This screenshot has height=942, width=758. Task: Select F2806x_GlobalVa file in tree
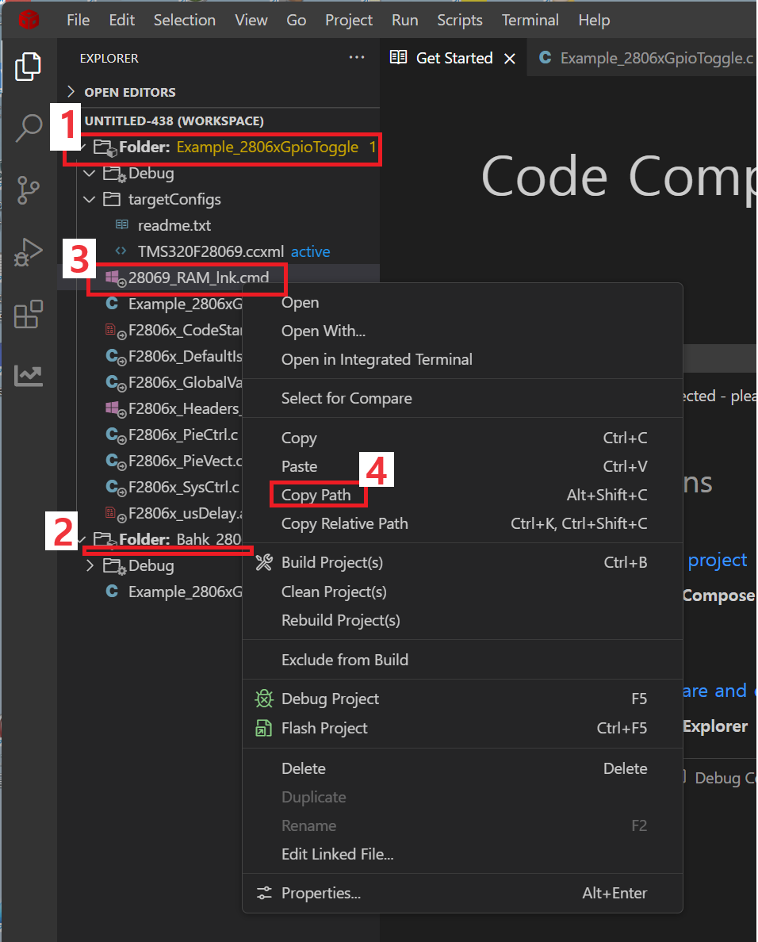185,383
